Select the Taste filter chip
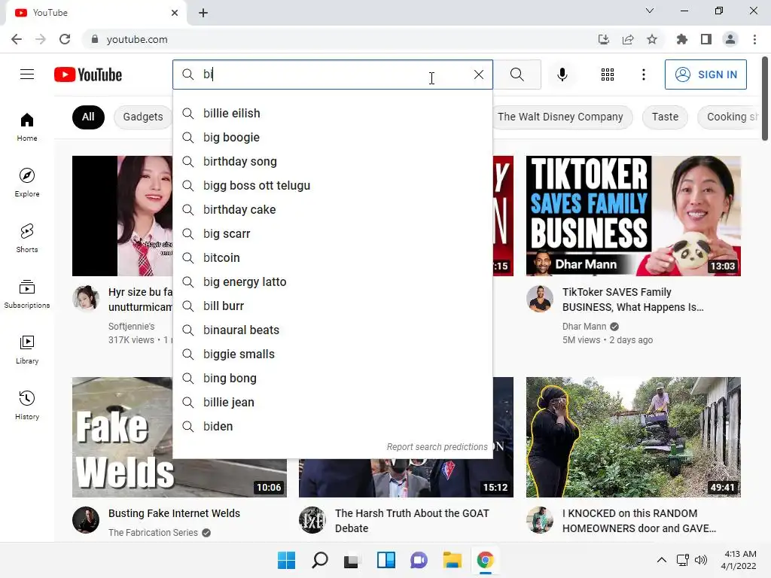The image size is (771, 578). (x=665, y=117)
